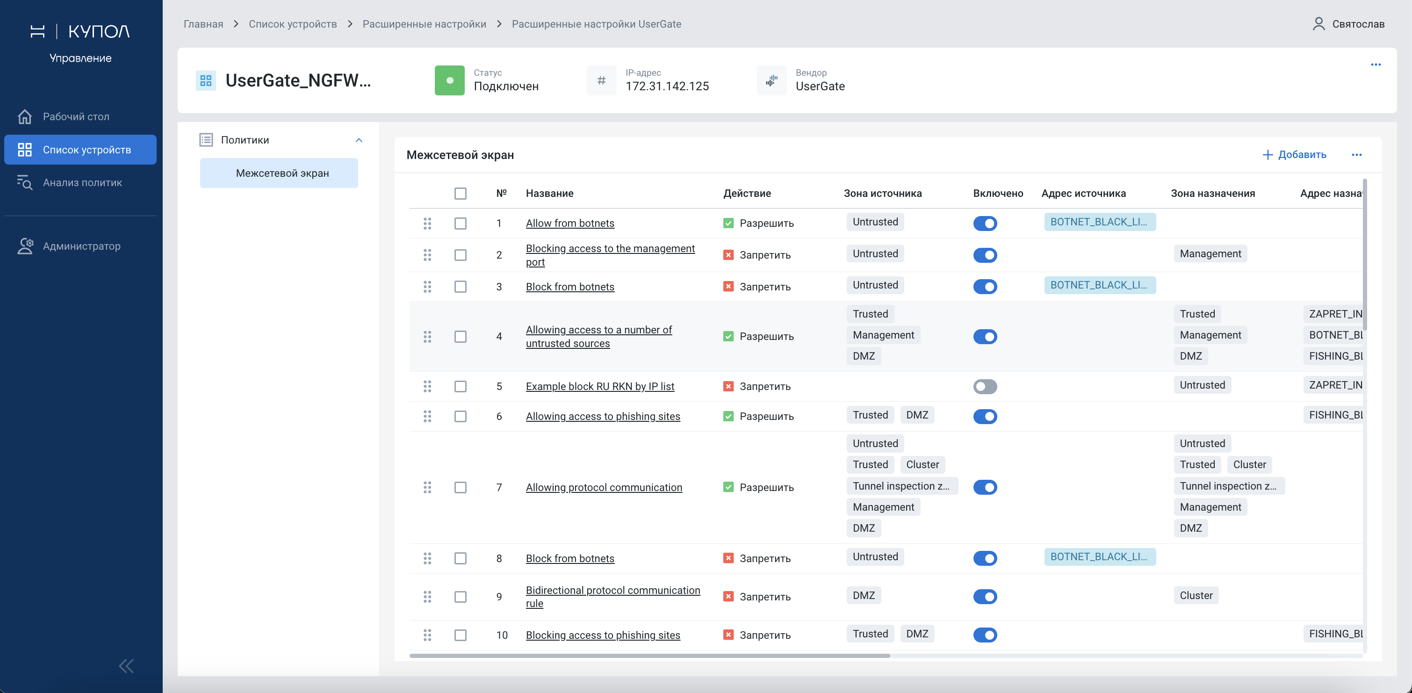Image resolution: width=1412 pixels, height=693 pixels.
Task: Check the box for rule 7
Action: (461, 487)
